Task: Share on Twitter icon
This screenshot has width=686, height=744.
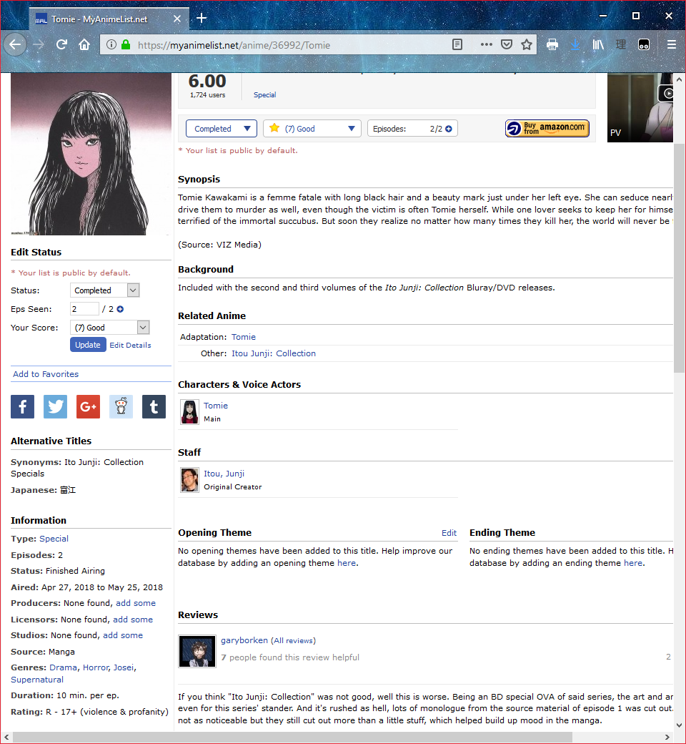Action: [56, 406]
